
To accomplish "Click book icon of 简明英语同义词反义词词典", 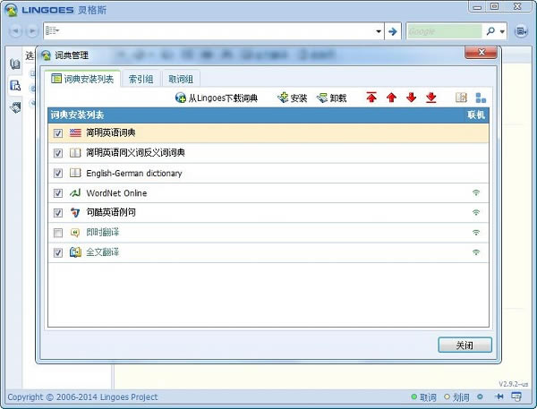I will pyautogui.click(x=75, y=153).
